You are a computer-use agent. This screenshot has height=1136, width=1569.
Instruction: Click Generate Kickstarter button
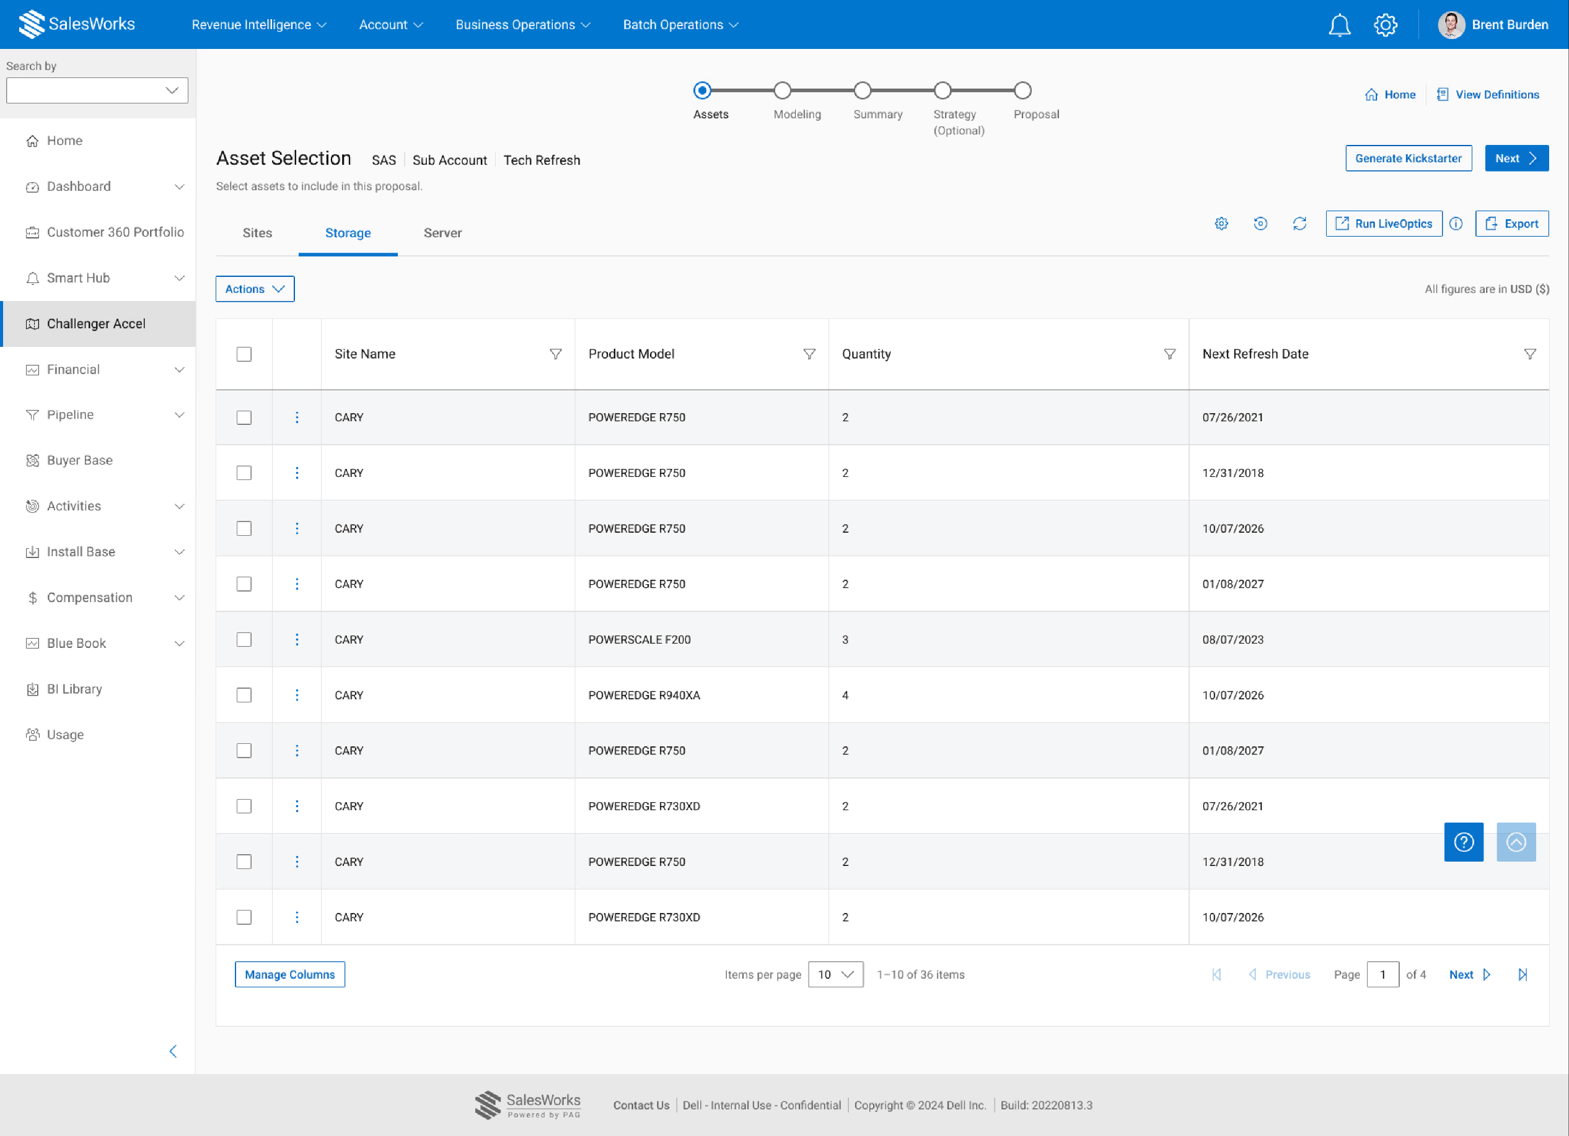tap(1408, 159)
